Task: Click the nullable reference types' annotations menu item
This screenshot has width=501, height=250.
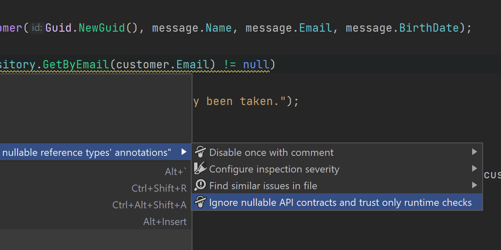Action: 87,152
